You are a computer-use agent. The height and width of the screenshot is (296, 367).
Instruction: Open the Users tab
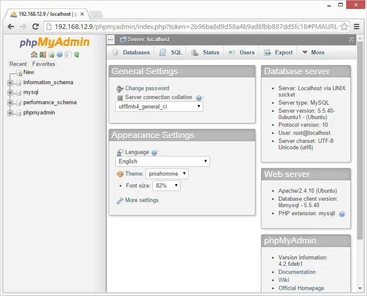coord(241,52)
